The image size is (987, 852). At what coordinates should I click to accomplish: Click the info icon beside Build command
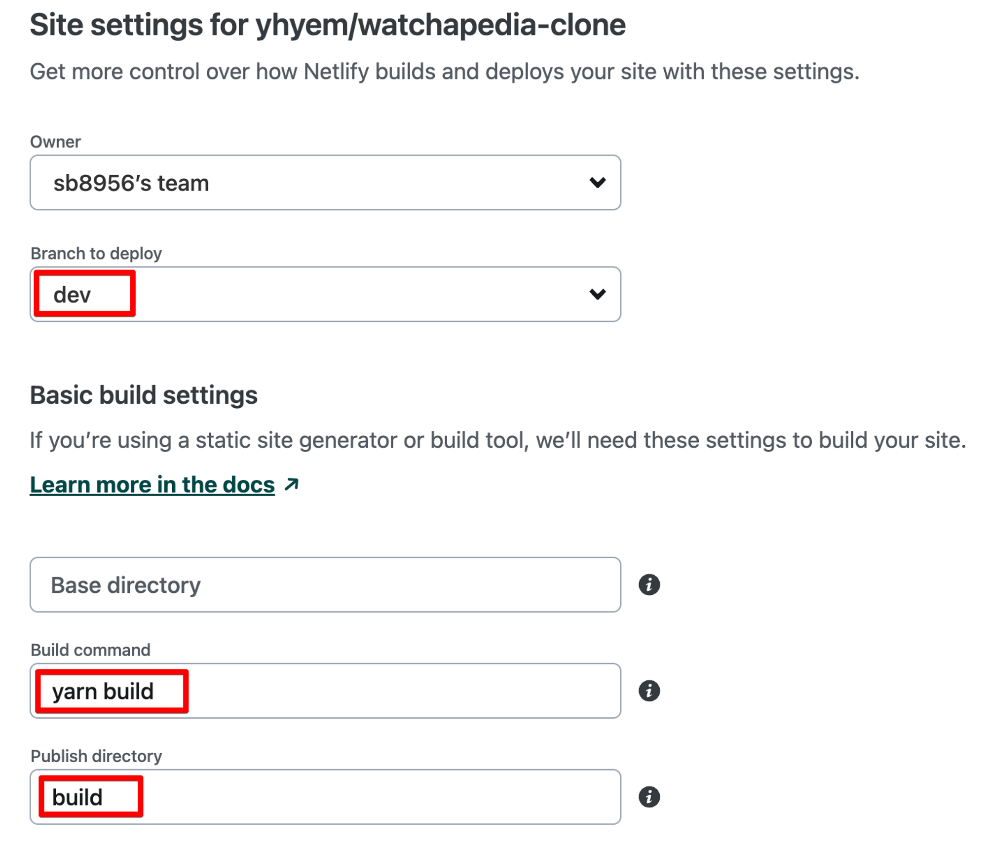click(x=648, y=691)
